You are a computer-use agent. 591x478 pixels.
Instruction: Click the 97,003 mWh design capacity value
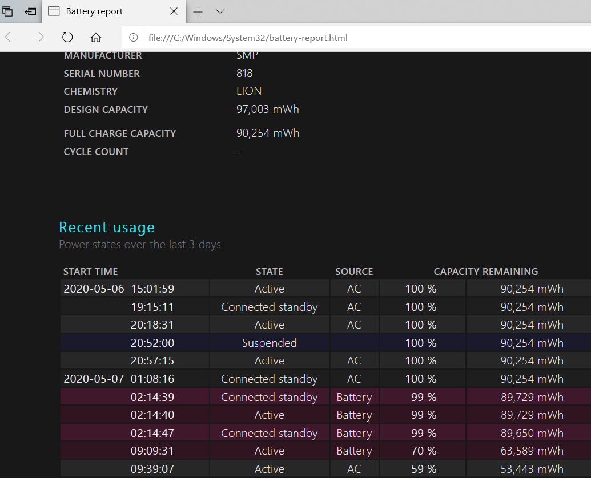[x=267, y=109]
